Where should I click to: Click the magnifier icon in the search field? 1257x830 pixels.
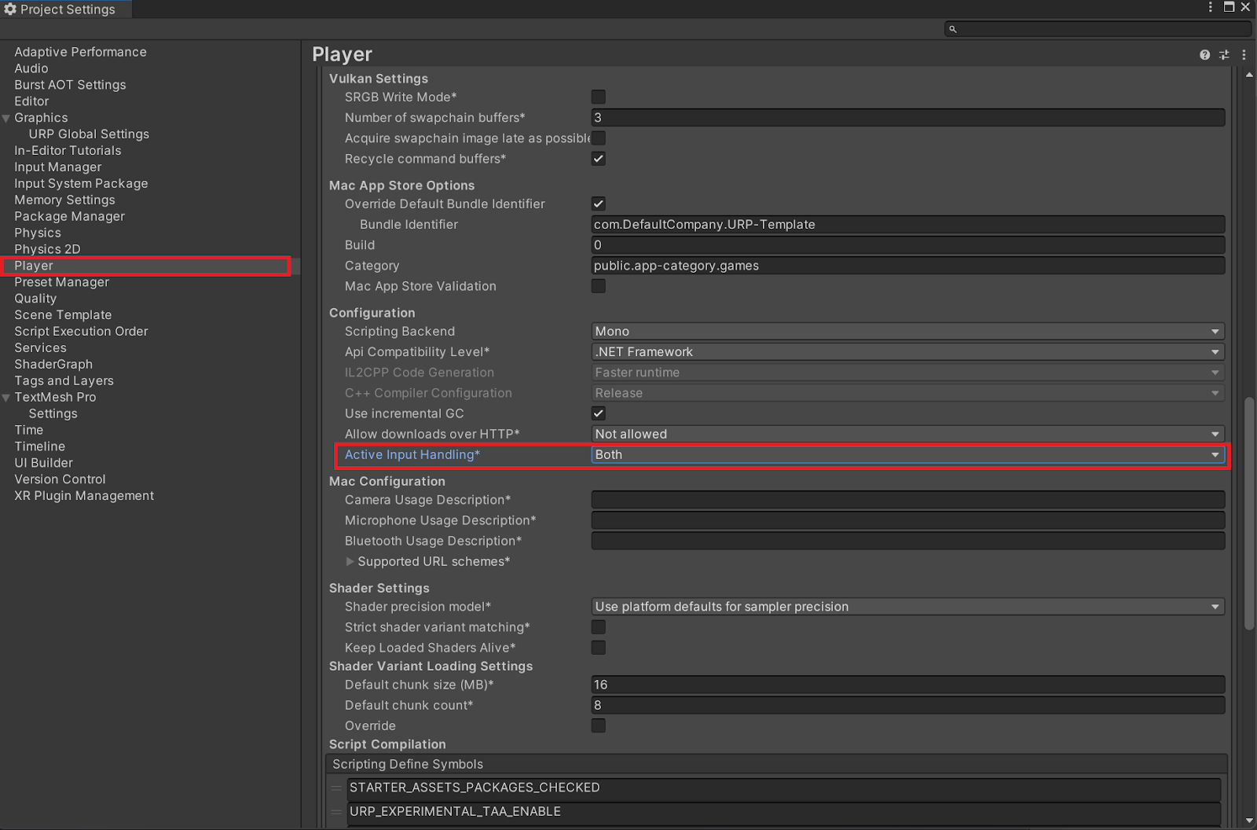pyautogui.click(x=953, y=28)
